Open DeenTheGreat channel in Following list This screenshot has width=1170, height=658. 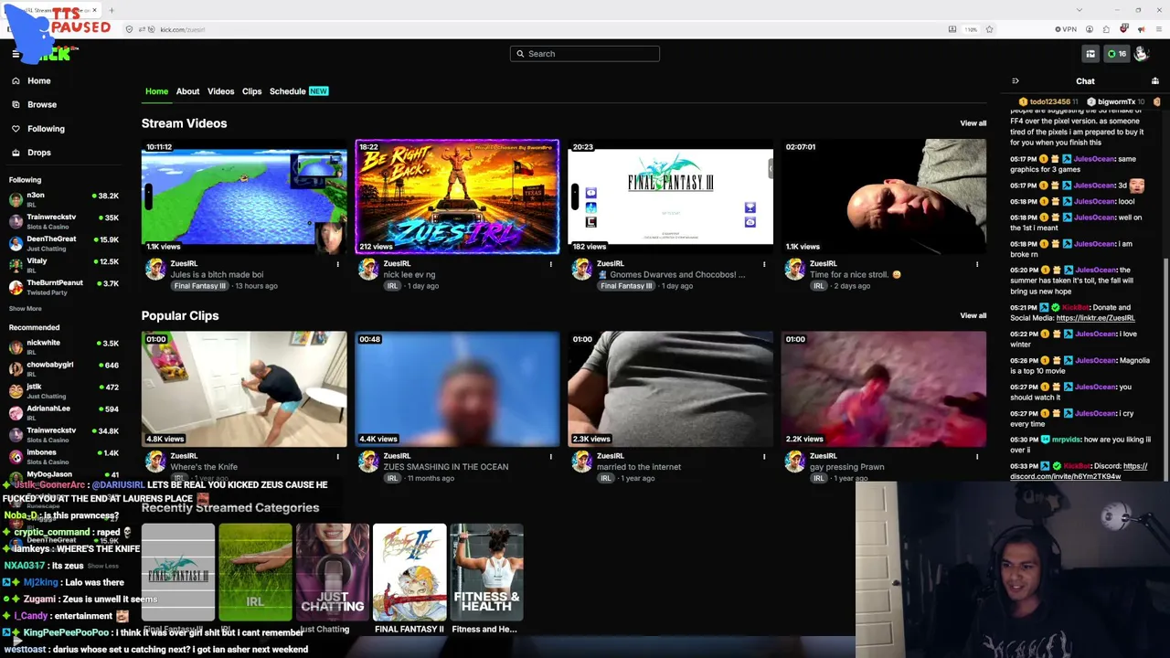pyautogui.click(x=64, y=243)
